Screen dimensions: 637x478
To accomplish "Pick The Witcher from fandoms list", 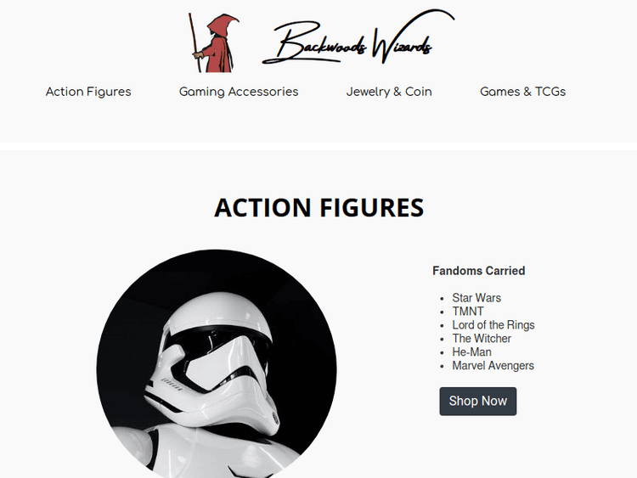I will [482, 338].
